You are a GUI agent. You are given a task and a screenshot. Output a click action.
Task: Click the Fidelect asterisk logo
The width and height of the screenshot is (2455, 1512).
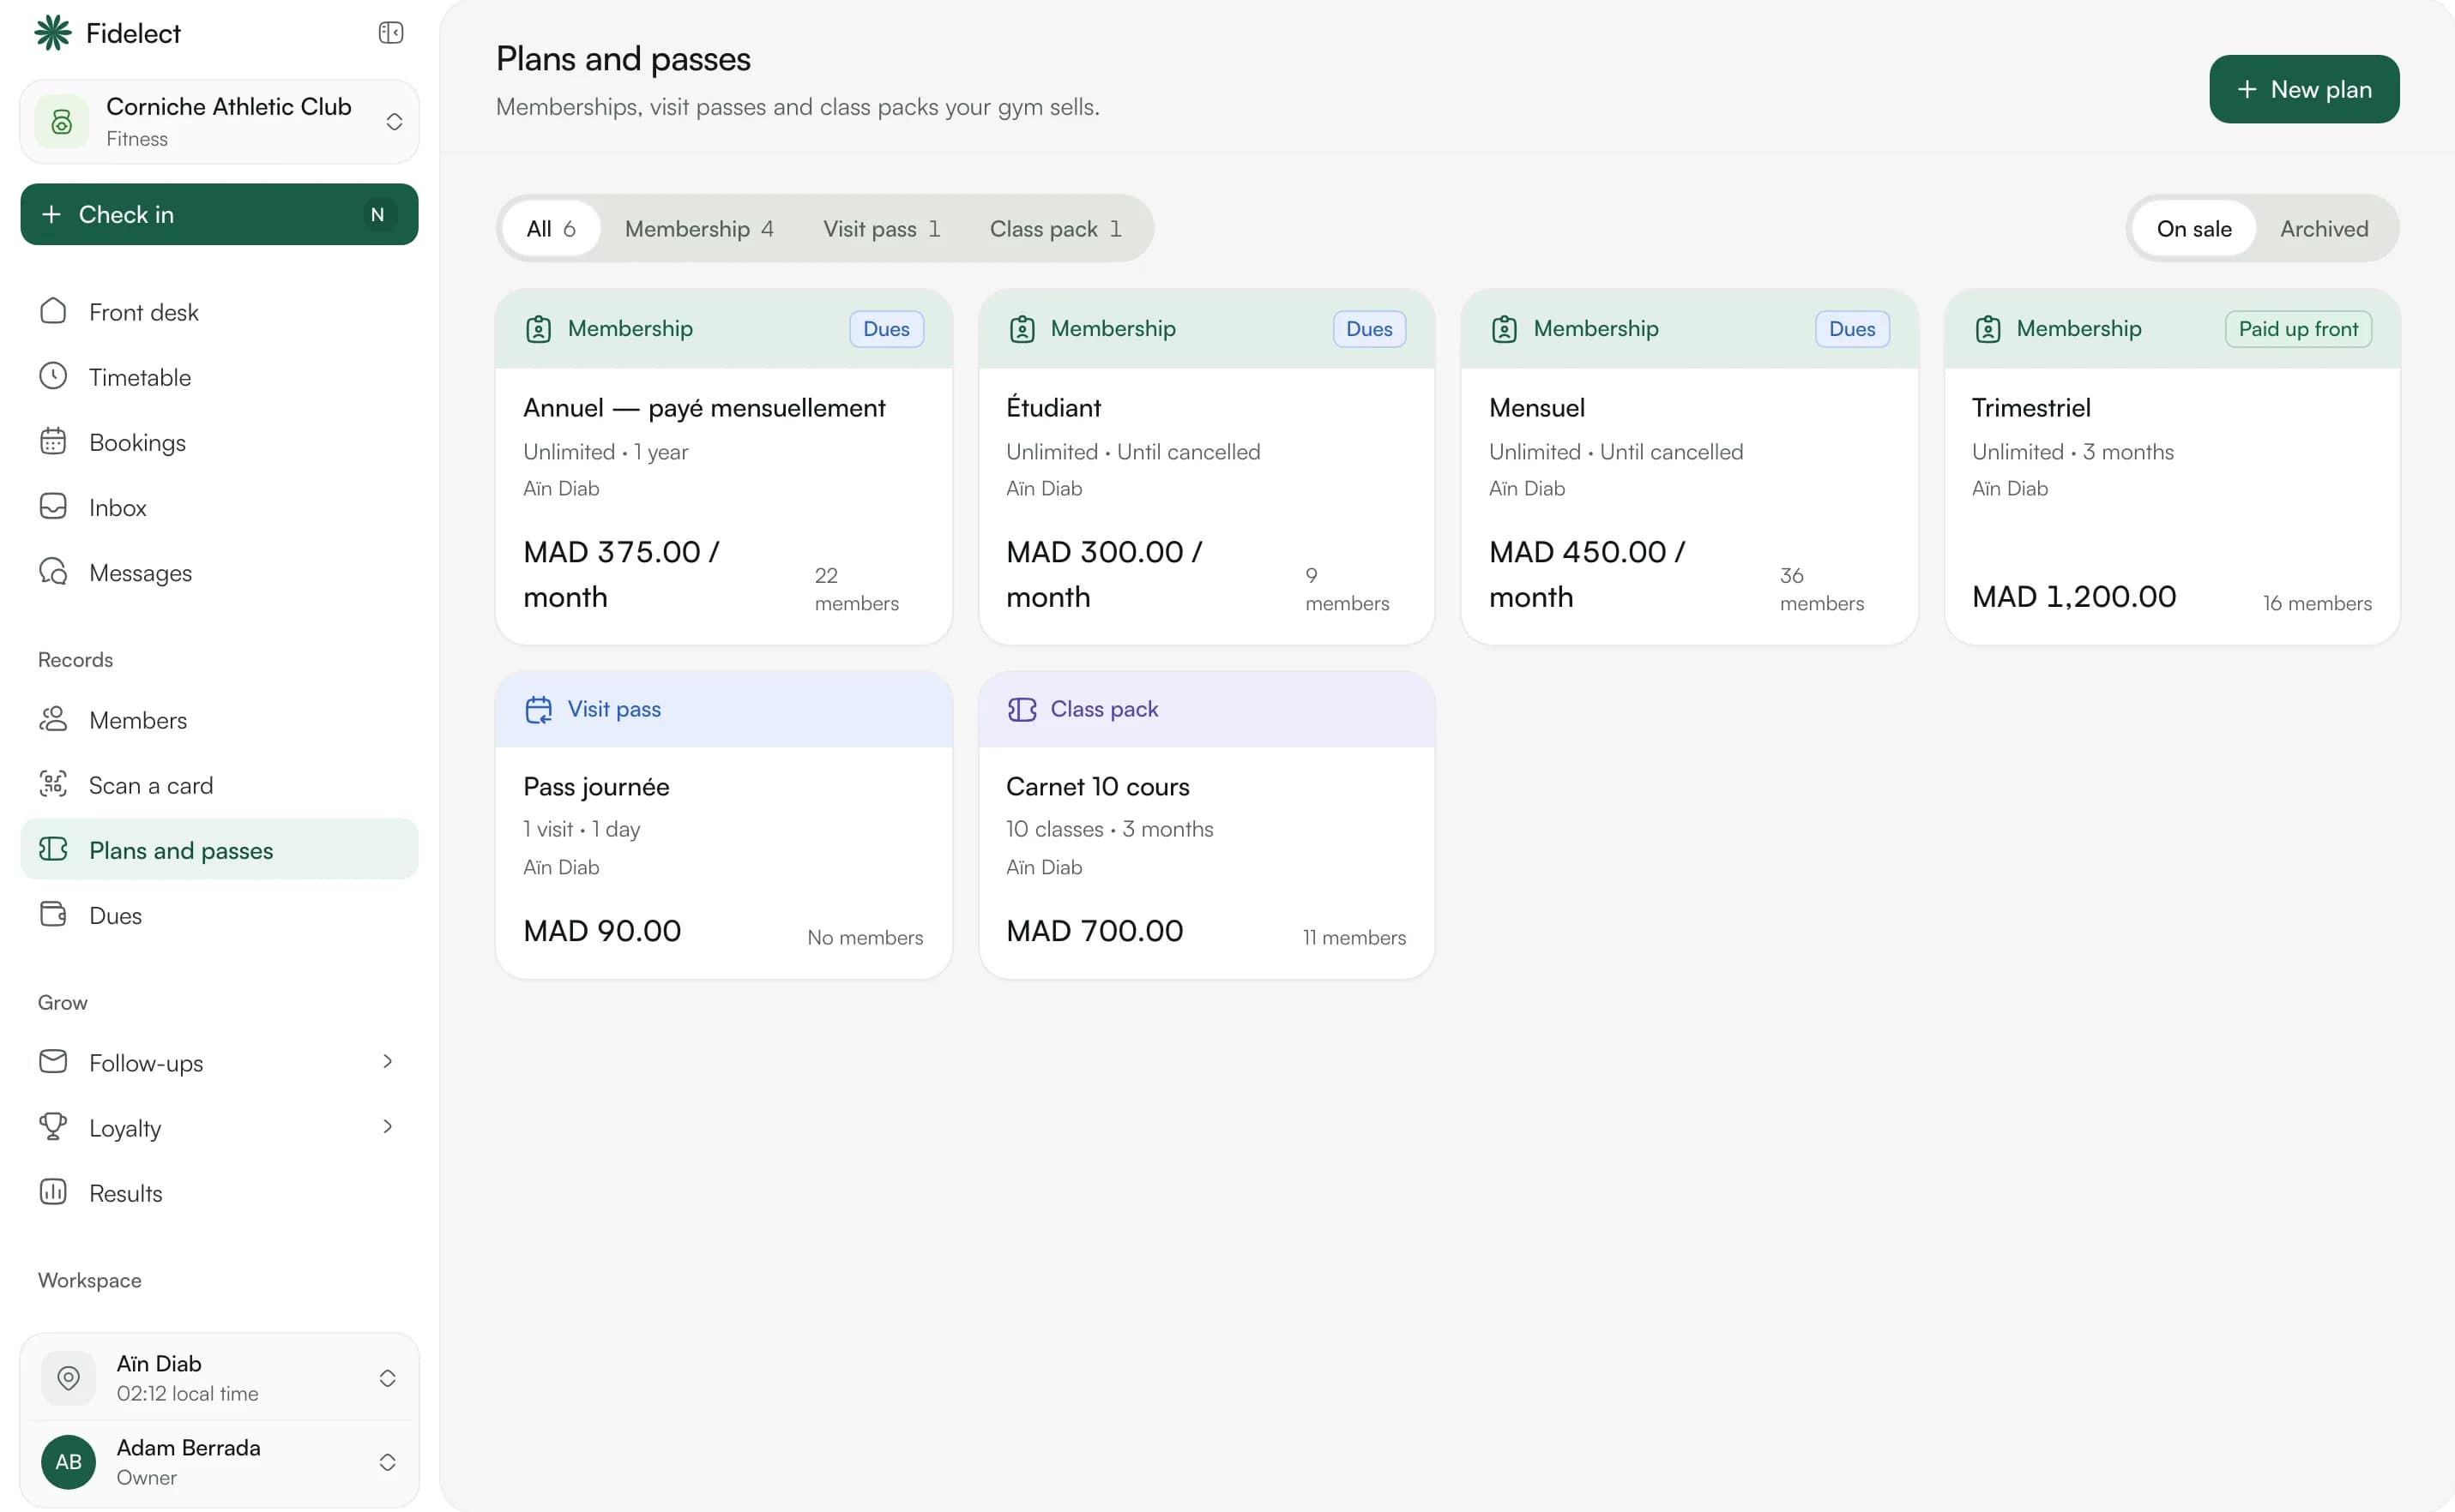[53, 33]
